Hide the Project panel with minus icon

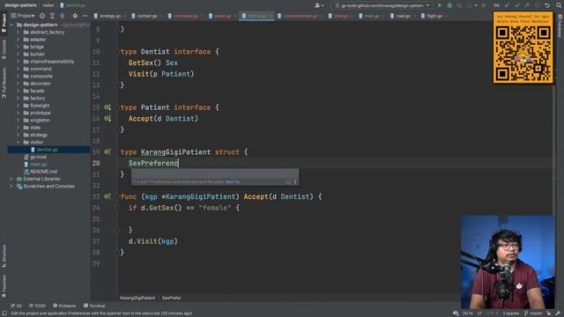coord(85,16)
